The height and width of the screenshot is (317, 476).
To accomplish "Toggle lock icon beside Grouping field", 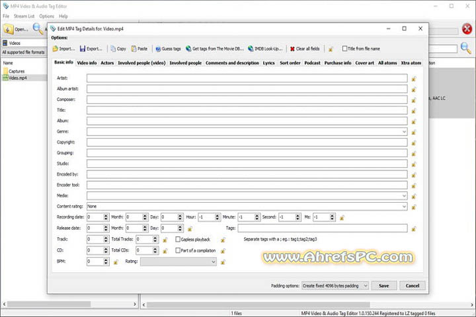I will (x=413, y=153).
